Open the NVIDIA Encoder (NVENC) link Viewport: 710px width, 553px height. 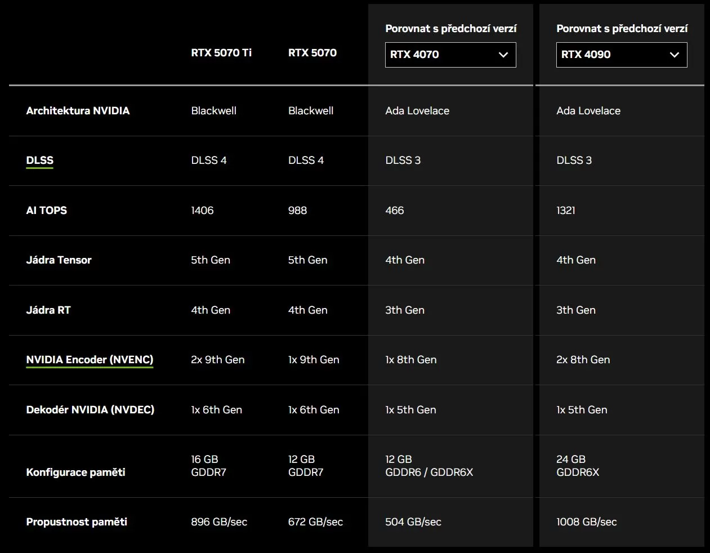(90, 360)
